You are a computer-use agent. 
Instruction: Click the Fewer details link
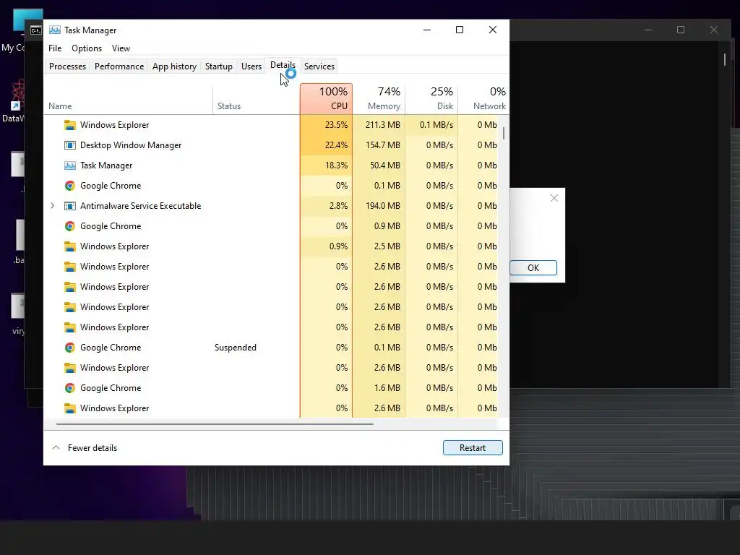coord(92,448)
